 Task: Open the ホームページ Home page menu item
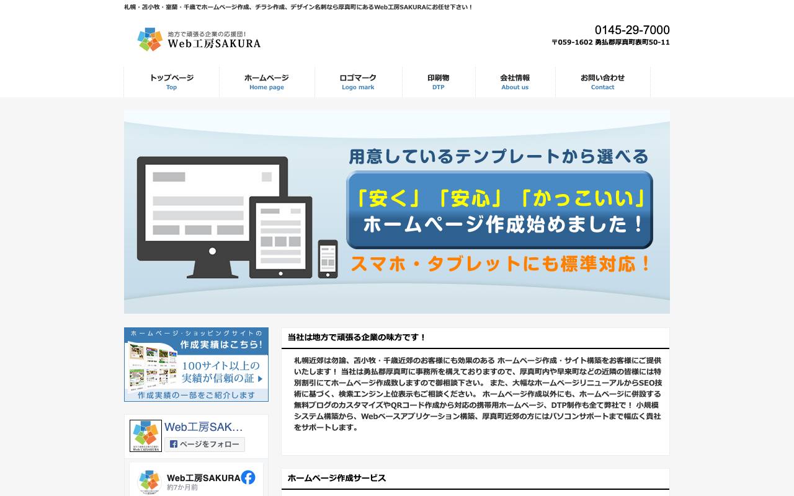pos(267,82)
